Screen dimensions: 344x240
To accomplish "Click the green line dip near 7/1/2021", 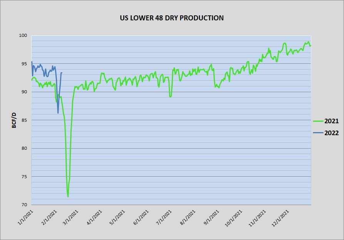I will click(170, 96).
